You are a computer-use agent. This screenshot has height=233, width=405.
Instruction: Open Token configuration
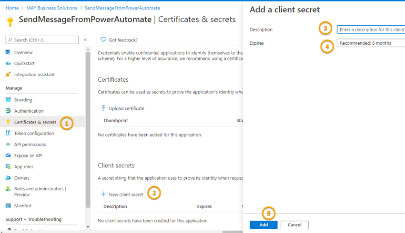click(x=34, y=133)
